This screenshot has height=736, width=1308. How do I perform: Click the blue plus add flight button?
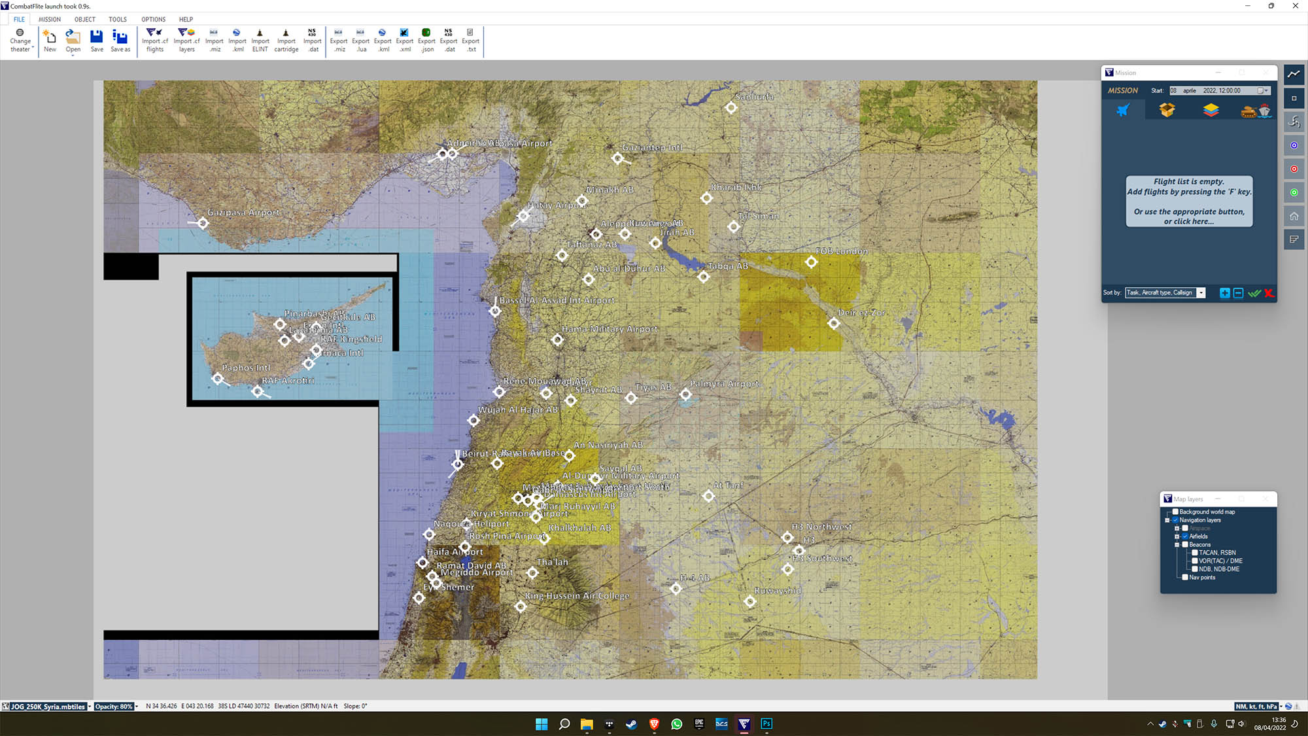1224,293
